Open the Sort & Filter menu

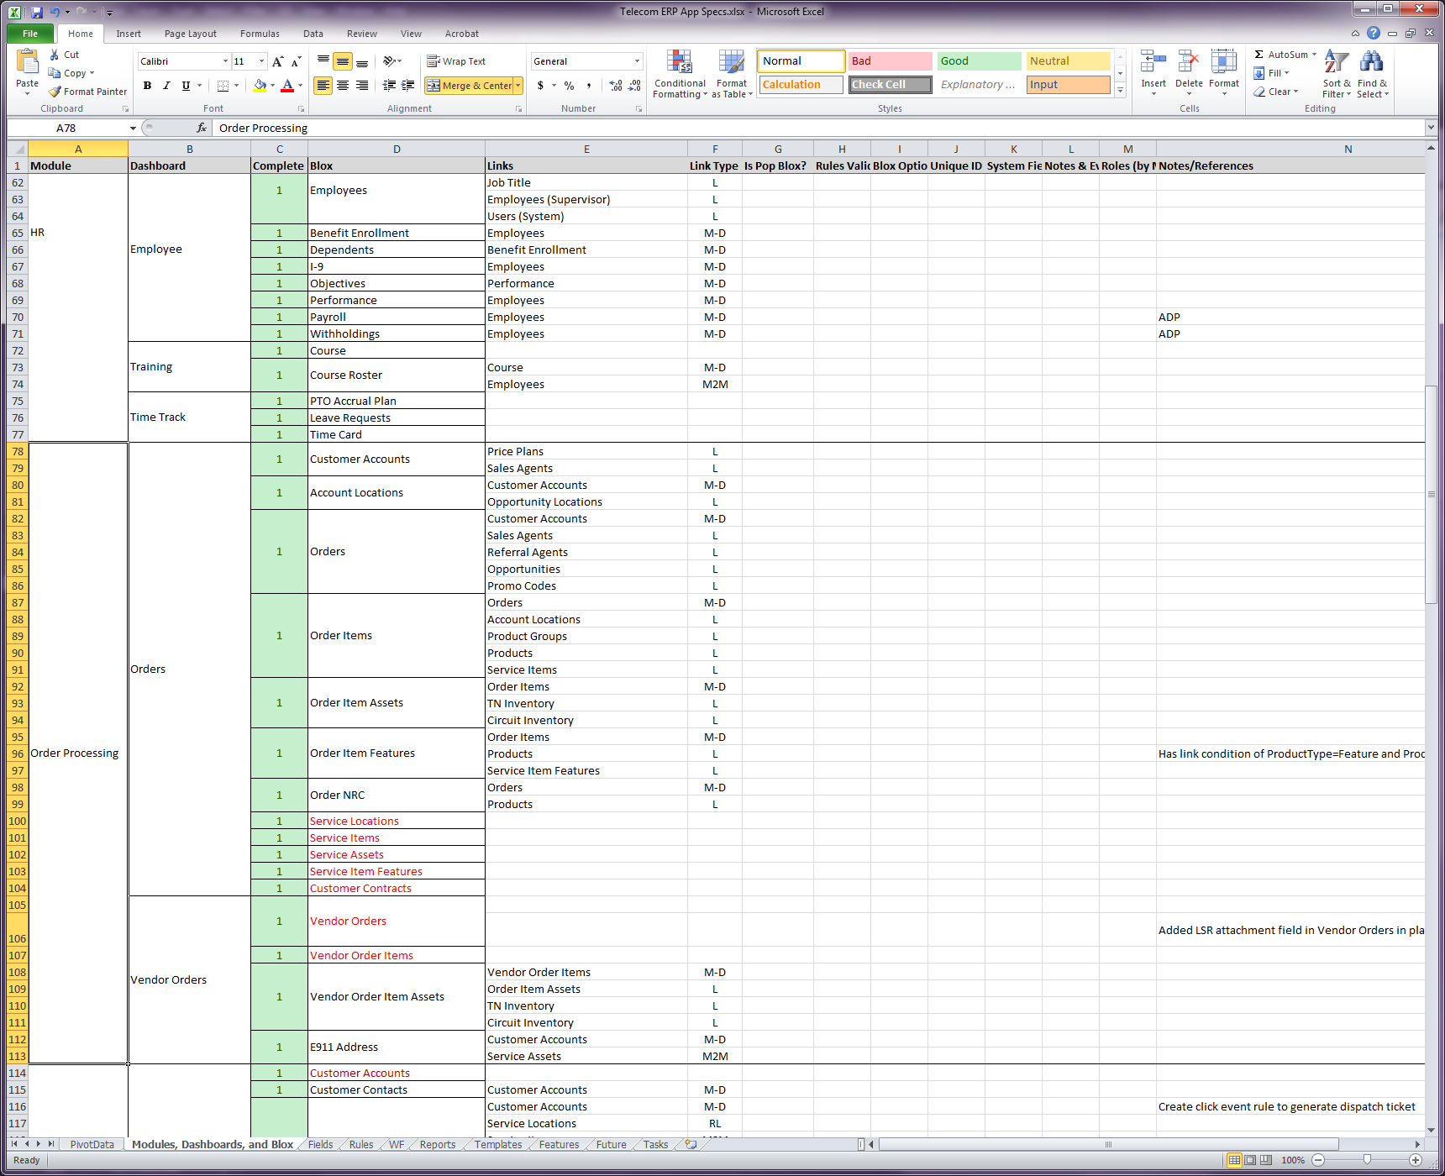1337,74
